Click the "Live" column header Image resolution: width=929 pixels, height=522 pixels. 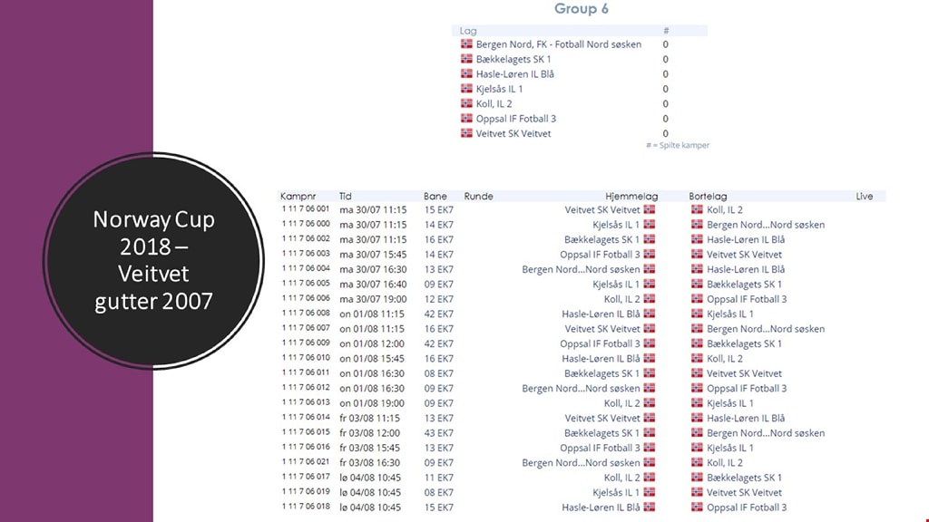coord(865,196)
